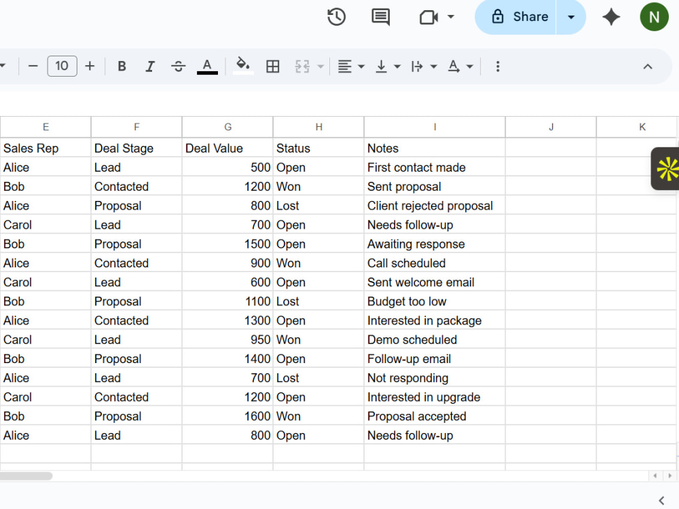Viewport: 679px width, 509px height.
Task: Click the Share button
Action: click(x=520, y=17)
